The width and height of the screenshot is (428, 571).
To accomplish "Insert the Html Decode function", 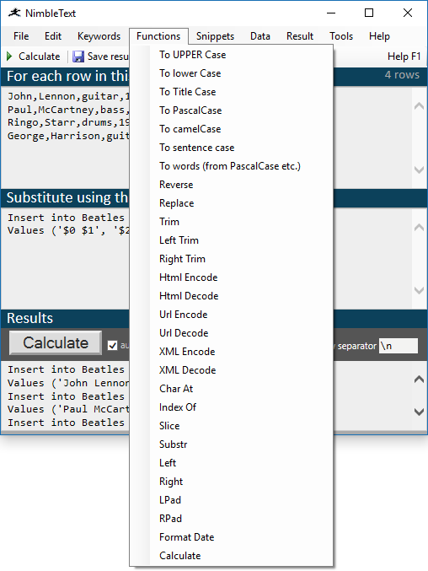I will click(232, 296).
